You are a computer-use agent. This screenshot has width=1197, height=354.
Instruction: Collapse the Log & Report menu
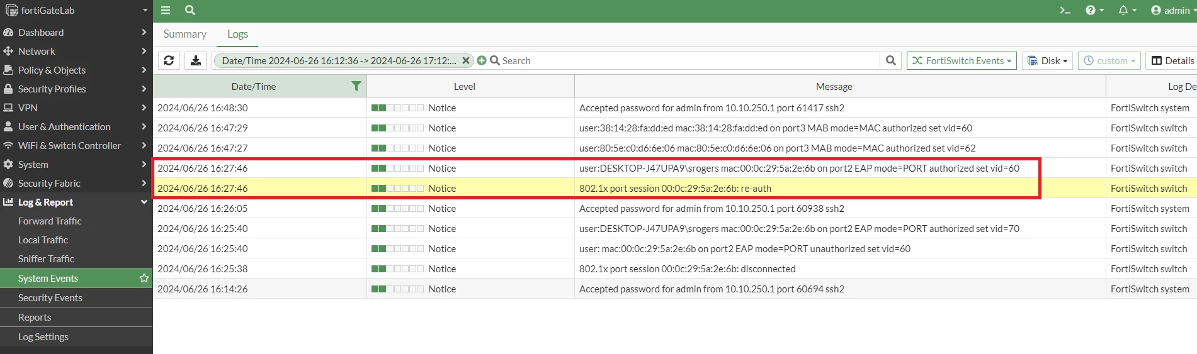click(76, 202)
